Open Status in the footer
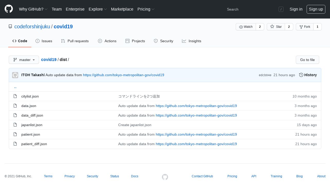The image size is (330, 193). (x=115, y=176)
